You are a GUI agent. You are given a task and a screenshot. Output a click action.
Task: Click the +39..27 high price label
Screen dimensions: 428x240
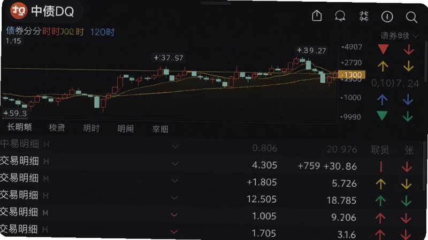(x=311, y=51)
